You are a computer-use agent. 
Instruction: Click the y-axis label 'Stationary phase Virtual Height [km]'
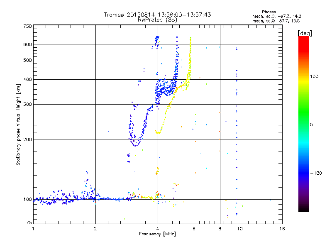[18, 125]
